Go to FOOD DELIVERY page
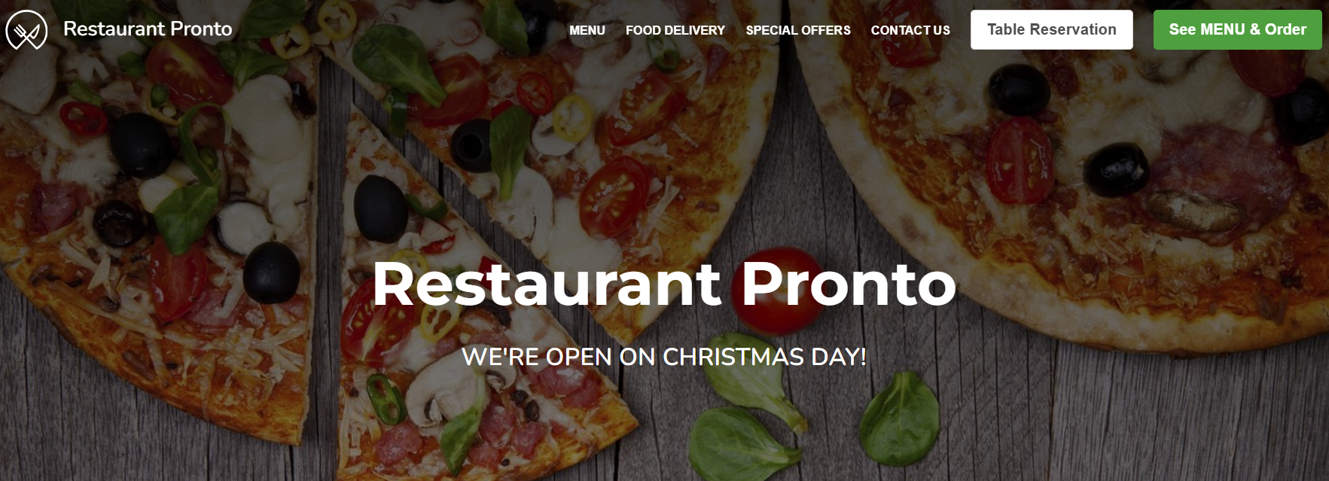 coord(675,30)
